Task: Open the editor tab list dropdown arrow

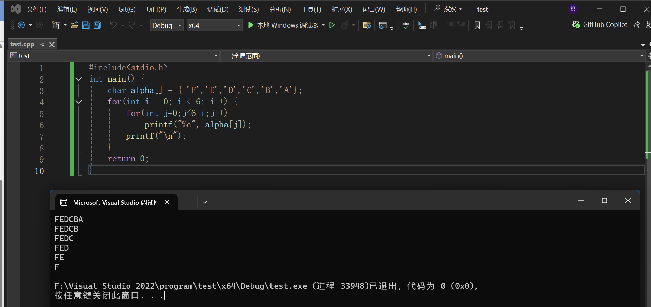Action: [642, 45]
